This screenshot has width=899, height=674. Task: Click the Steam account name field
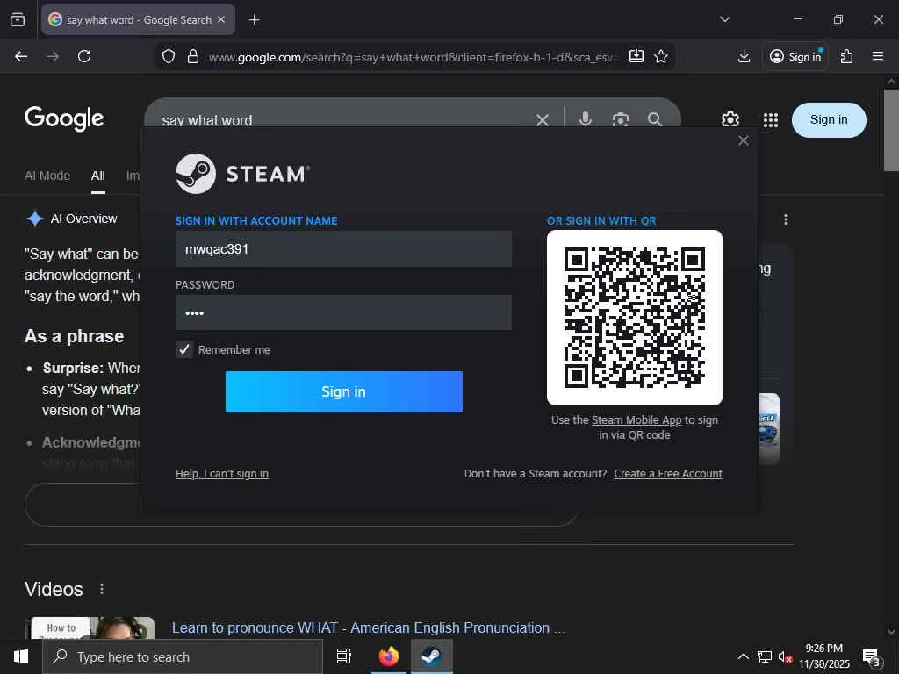click(343, 248)
